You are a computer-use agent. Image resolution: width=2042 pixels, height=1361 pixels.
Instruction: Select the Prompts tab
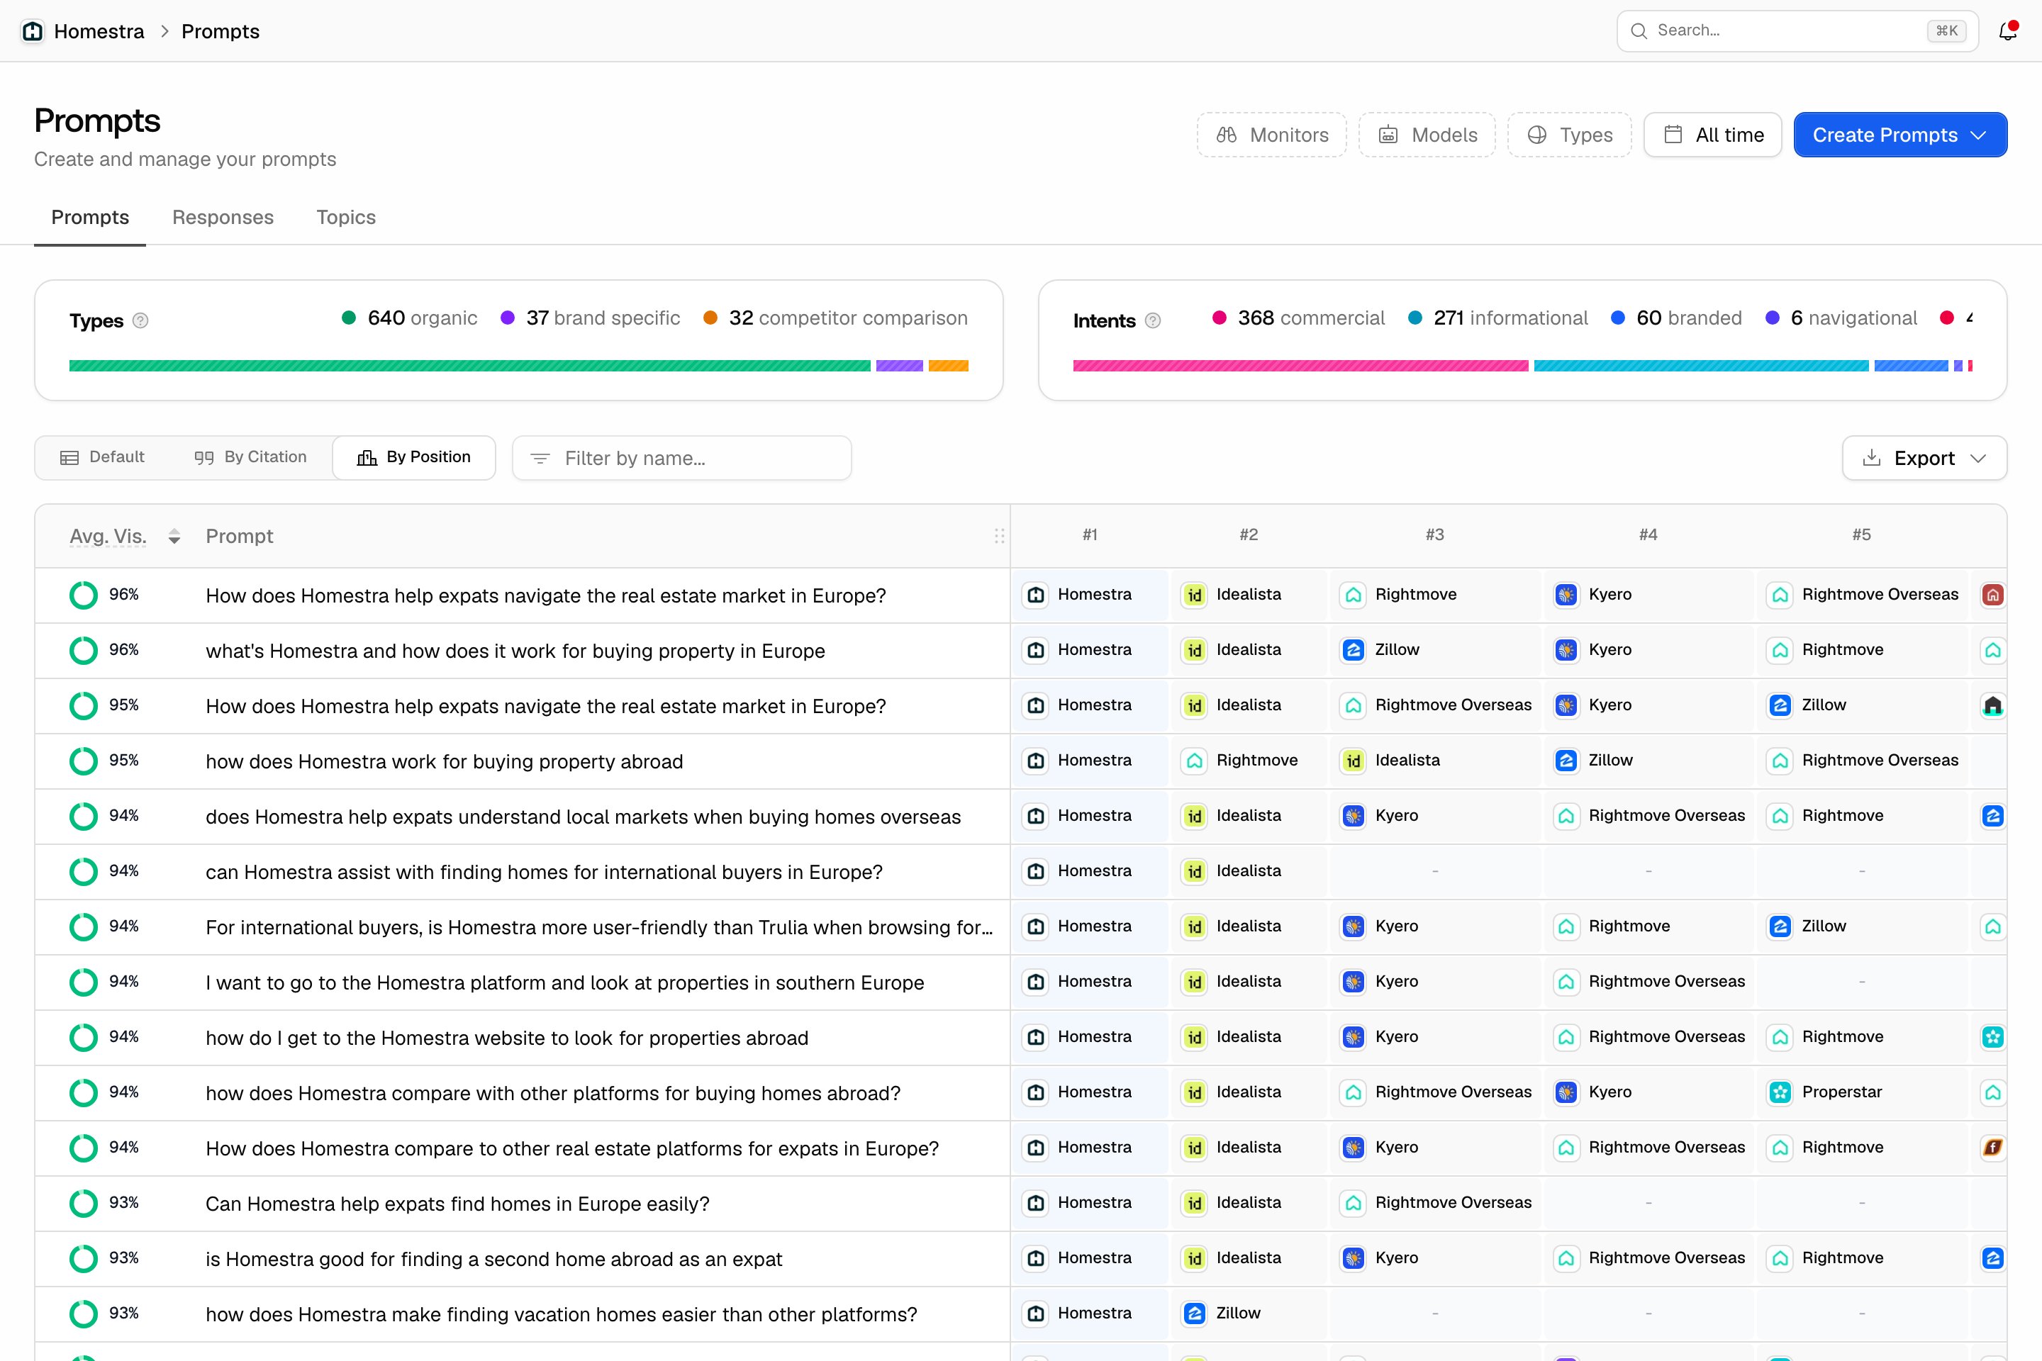(x=90, y=217)
